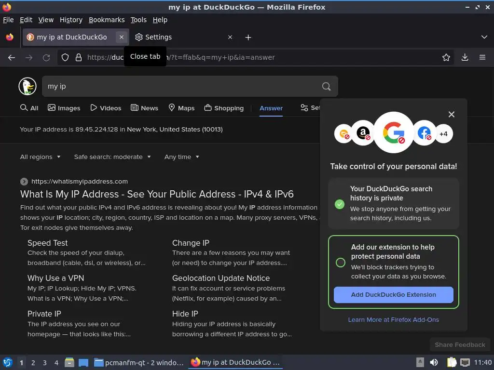The width and height of the screenshot is (494, 370).
Task: Open the History menu
Action: click(x=71, y=20)
